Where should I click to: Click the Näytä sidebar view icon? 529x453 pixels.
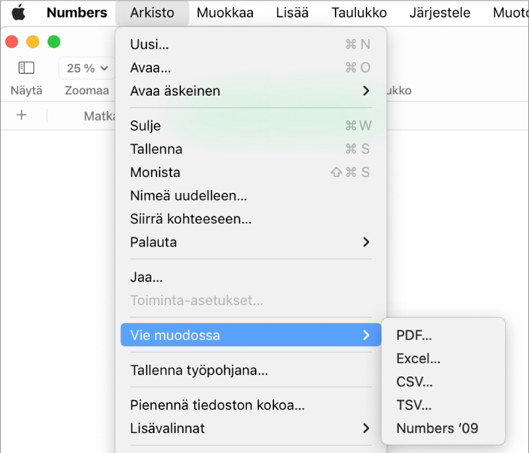coord(26,68)
